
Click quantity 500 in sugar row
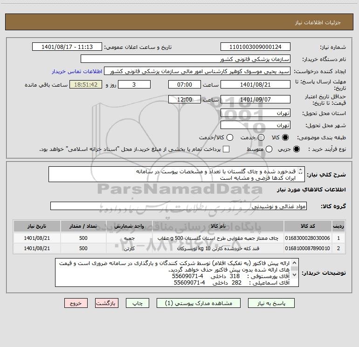pyautogui.click(x=83, y=248)
